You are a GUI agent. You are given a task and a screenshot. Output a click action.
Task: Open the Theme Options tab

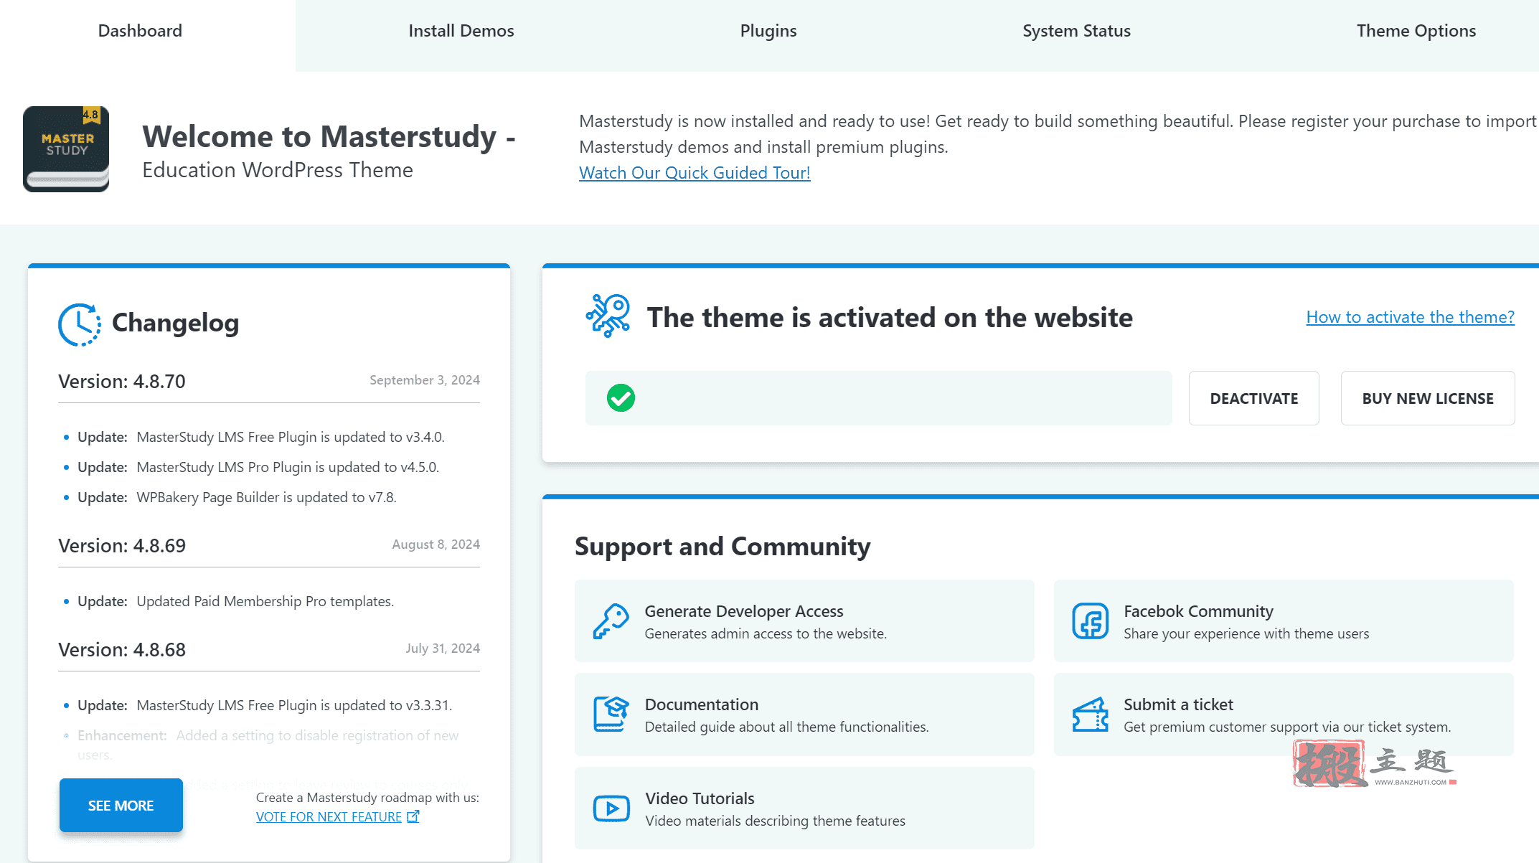tap(1416, 31)
